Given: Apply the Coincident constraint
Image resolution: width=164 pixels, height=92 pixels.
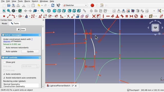Looking at the screenshot, I should [x=94, y=16].
